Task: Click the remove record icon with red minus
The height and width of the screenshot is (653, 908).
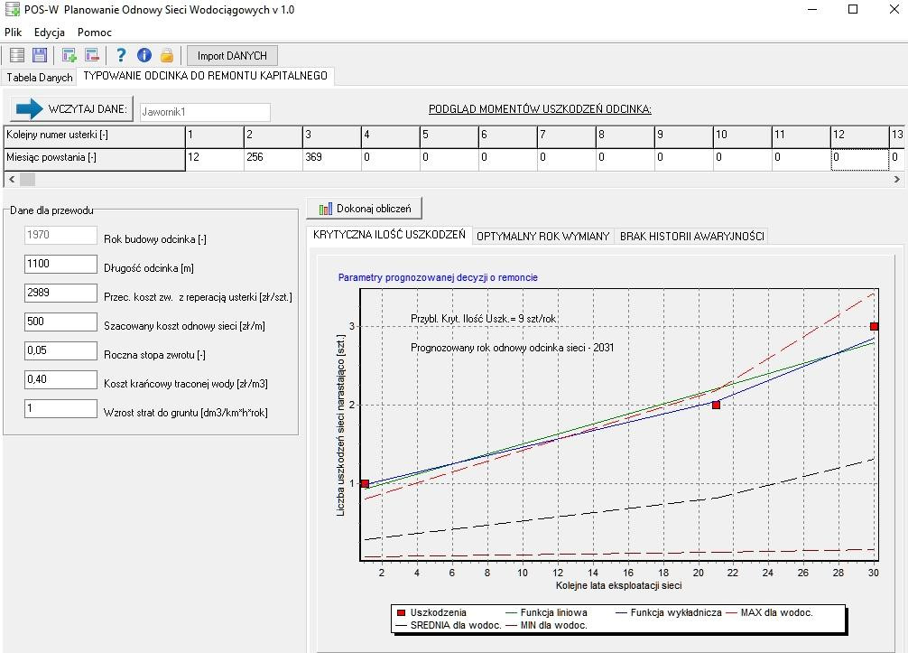Action: 92,55
